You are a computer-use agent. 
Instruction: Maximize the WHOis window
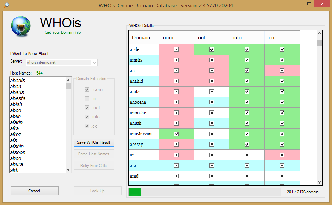(x=309, y=4)
